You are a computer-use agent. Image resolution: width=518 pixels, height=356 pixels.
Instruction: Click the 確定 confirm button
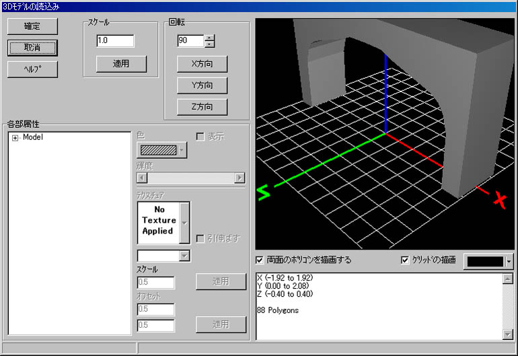click(32, 26)
